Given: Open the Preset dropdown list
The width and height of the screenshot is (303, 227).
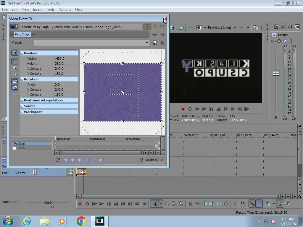Looking at the screenshot, I should [x=147, y=43].
